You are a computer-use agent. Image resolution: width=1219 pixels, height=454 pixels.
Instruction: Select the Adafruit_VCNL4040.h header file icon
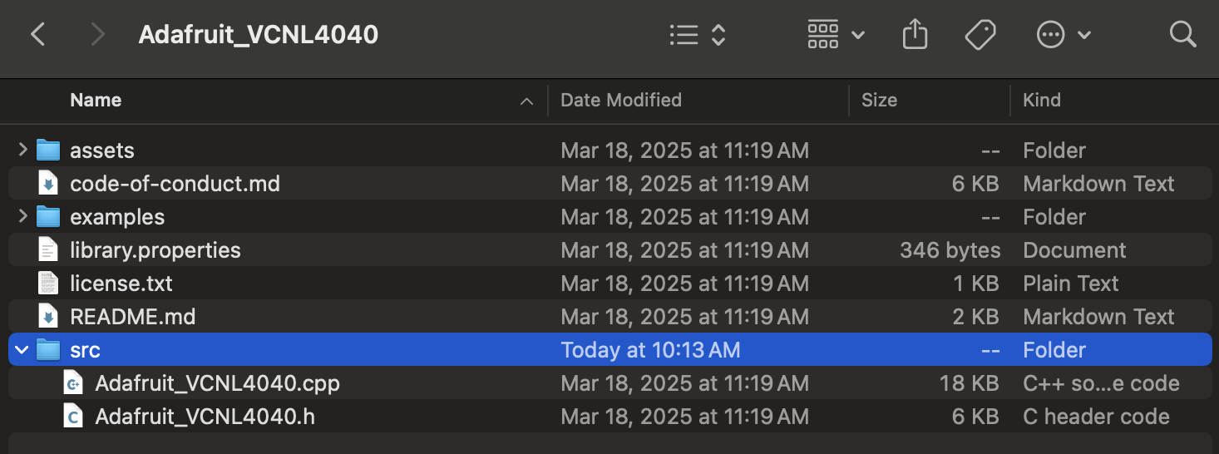[x=74, y=417]
